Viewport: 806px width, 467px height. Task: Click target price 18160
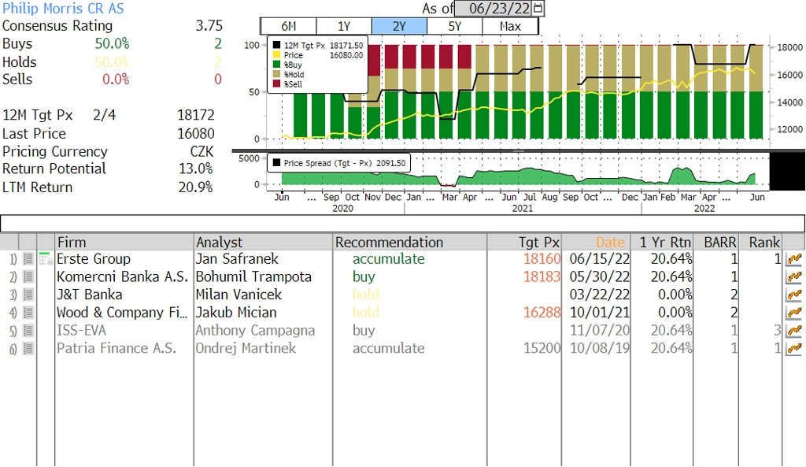pyautogui.click(x=542, y=259)
